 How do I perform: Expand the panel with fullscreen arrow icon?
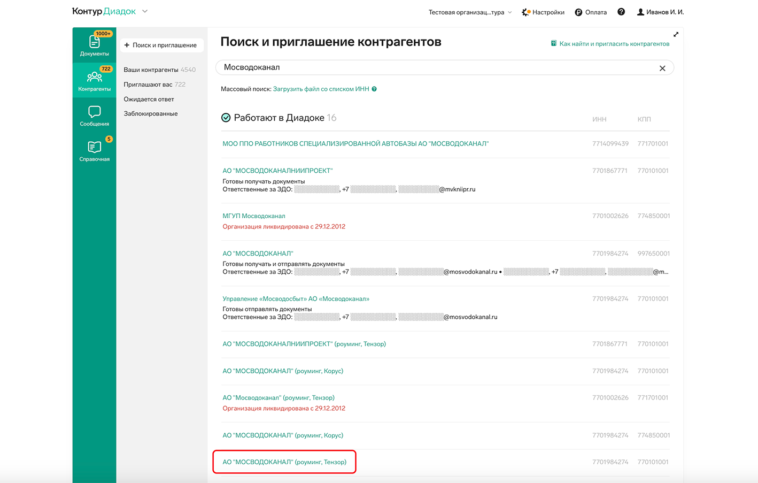[676, 34]
